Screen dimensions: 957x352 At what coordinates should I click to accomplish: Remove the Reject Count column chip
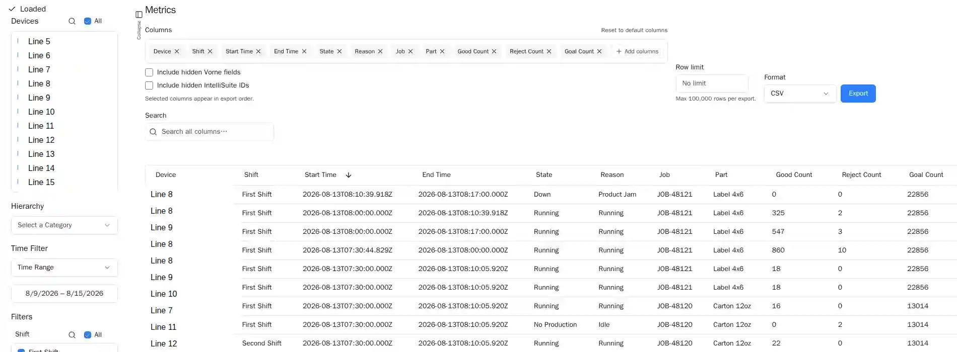pos(549,51)
